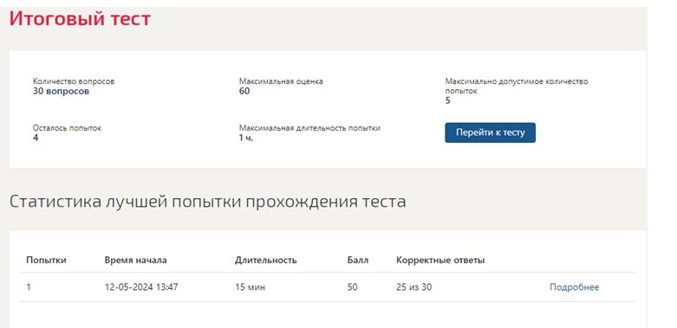
Task: Click the Итоговый тест page title
Action: [80, 19]
